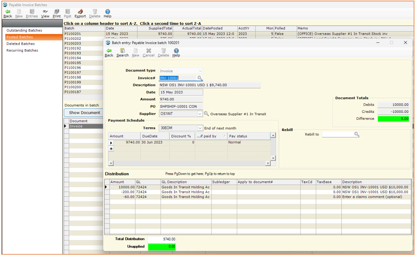This screenshot has width=415, height=256.
Task: Go Back in the Batch entry window
Action: point(109,53)
